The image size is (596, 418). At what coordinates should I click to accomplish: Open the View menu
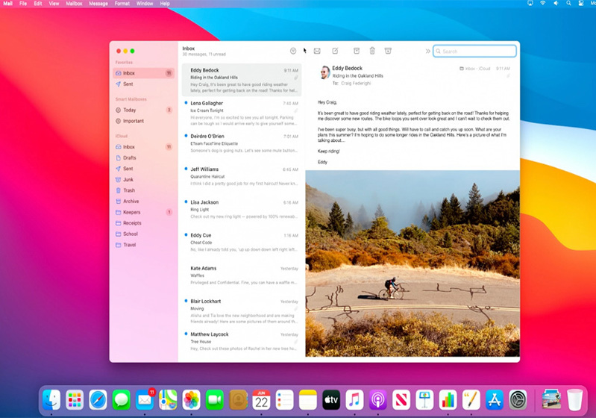[54, 4]
